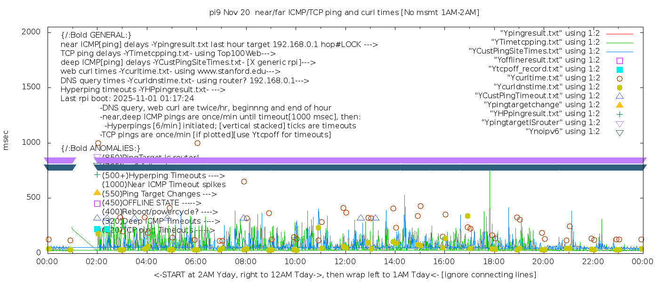The width and height of the screenshot is (659, 282).
Task: Click the "YTimetcpping.txt" legend label
Action: click(x=545, y=42)
